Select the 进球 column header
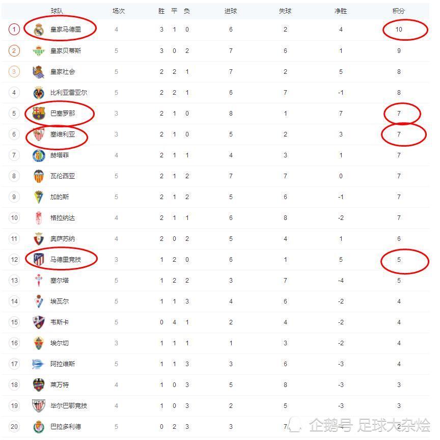Image resolution: width=440 pixels, height=440 pixels. point(231,11)
